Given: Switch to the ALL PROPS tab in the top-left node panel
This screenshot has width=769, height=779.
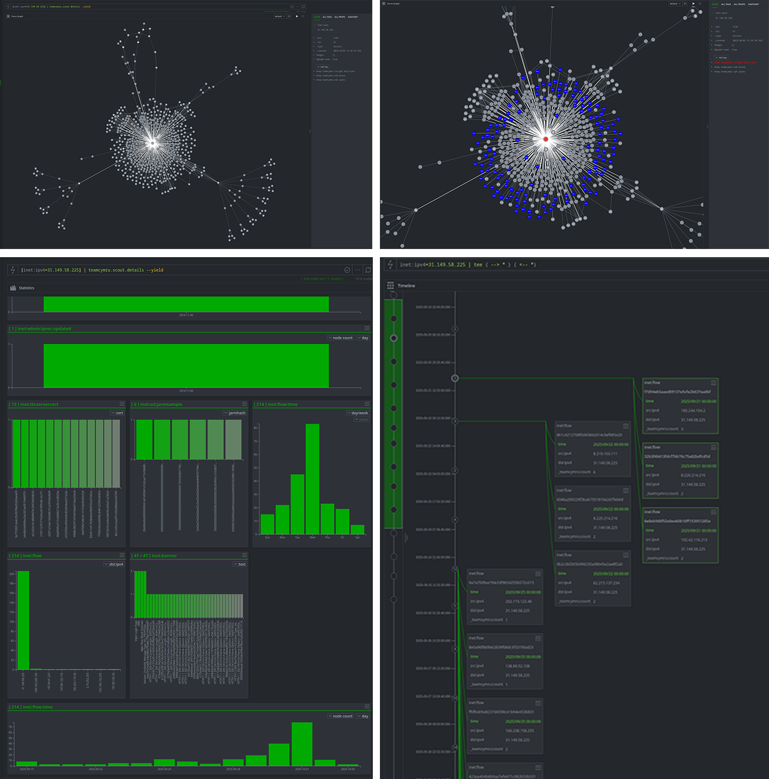Looking at the screenshot, I should pos(340,17).
